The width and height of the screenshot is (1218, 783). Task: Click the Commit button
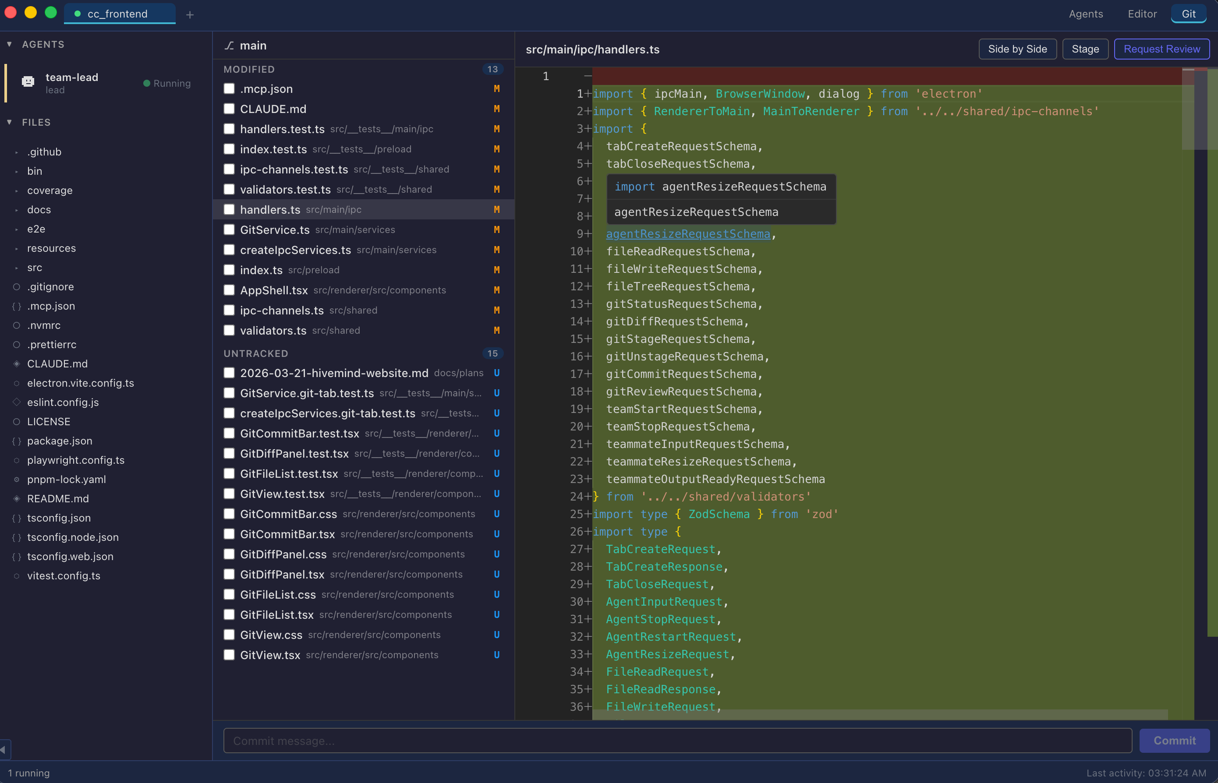point(1174,740)
